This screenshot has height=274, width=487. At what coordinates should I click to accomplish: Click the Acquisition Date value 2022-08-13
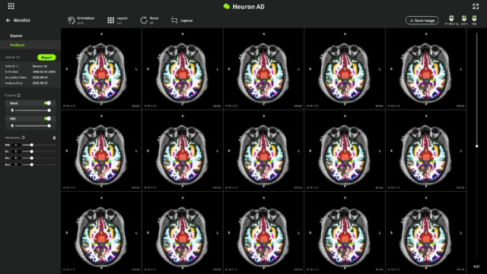click(40, 78)
